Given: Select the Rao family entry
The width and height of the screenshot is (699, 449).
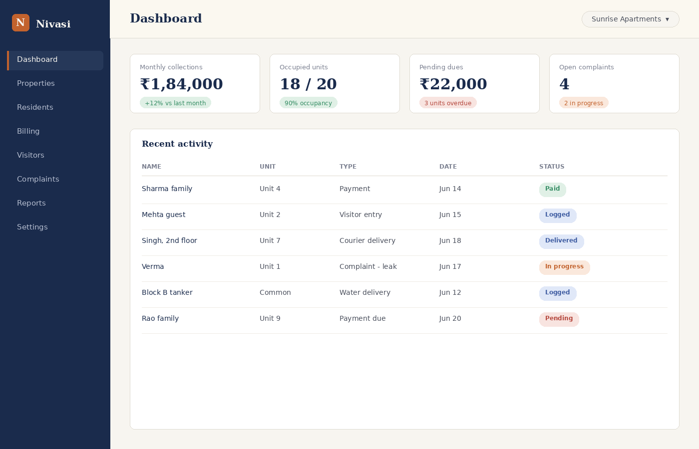Looking at the screenshot, I should [x=160, y=318].
